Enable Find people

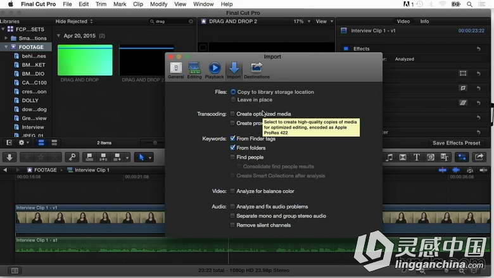coord(232,157)
